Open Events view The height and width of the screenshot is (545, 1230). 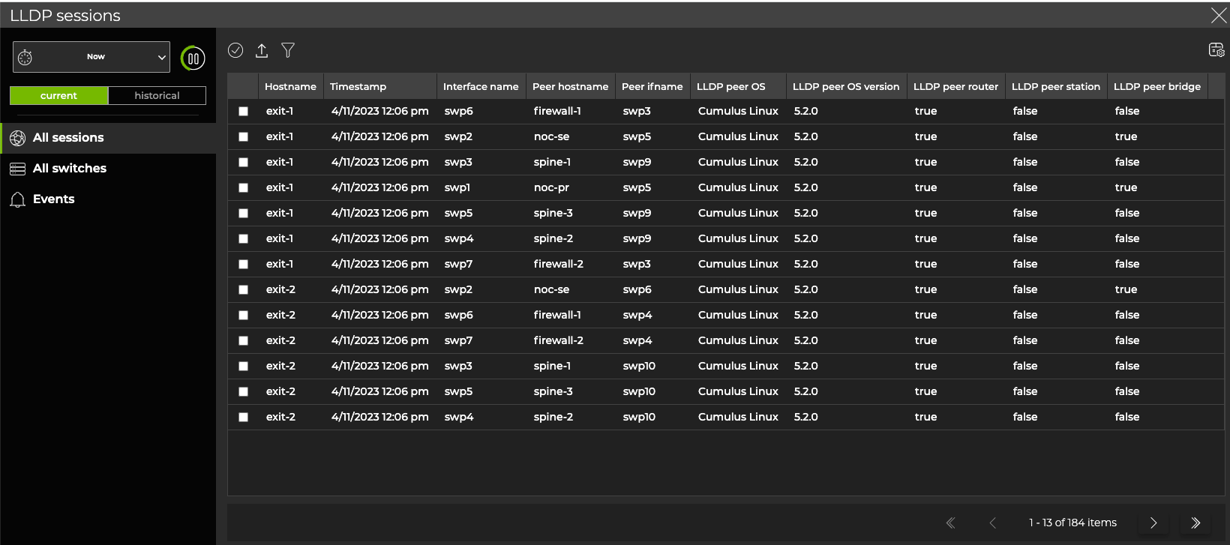(108, 199)
